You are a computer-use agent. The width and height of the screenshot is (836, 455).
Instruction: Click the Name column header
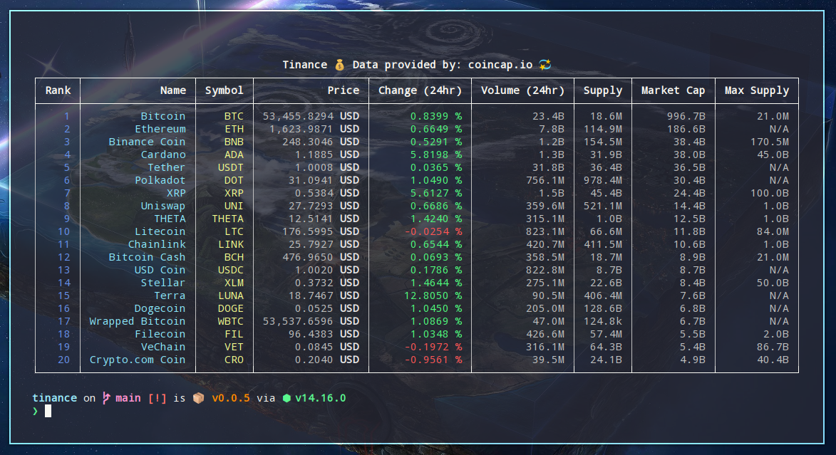173,90
